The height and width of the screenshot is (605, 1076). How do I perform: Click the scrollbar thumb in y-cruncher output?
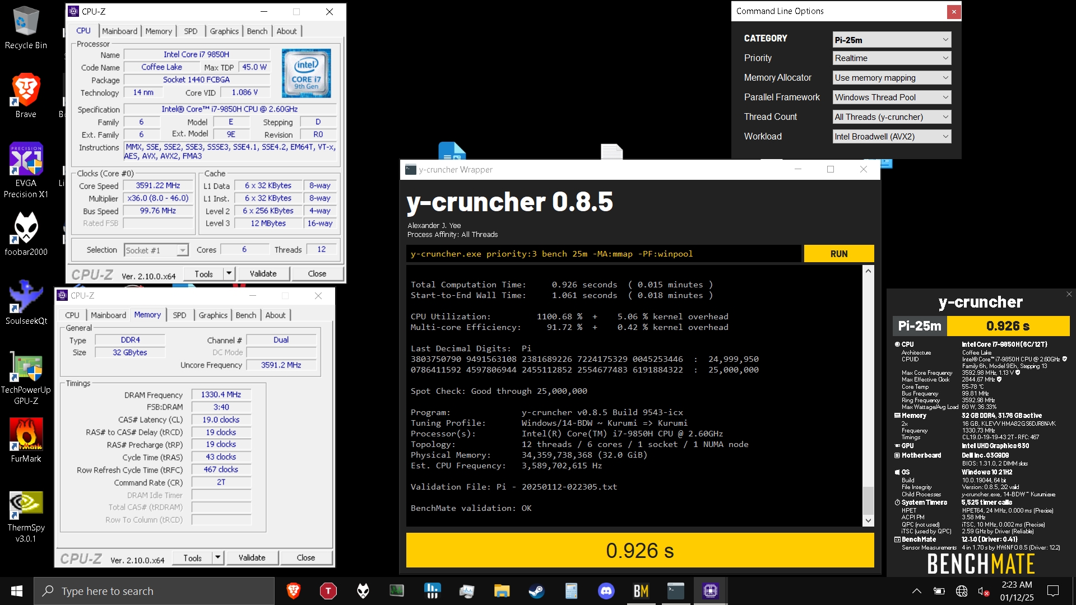click(868, 500)
